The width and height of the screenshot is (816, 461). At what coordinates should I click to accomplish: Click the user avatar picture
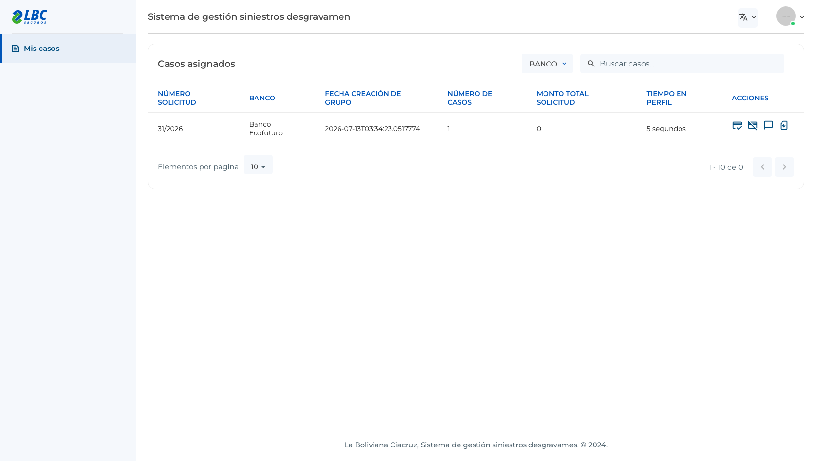click(785, 16)
